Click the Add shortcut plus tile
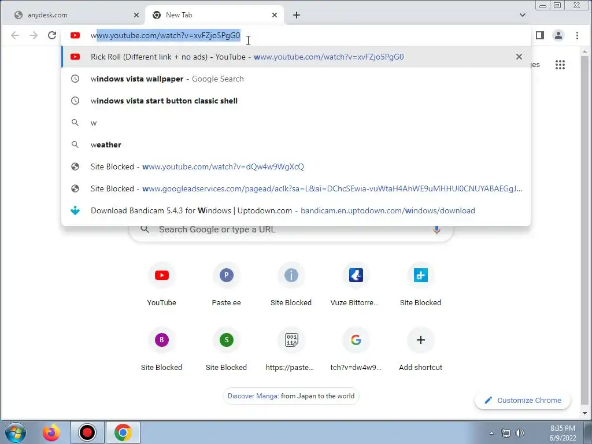The height and width of the screenshot is (444, 592). pyautogui.click(x=421, y=349)
